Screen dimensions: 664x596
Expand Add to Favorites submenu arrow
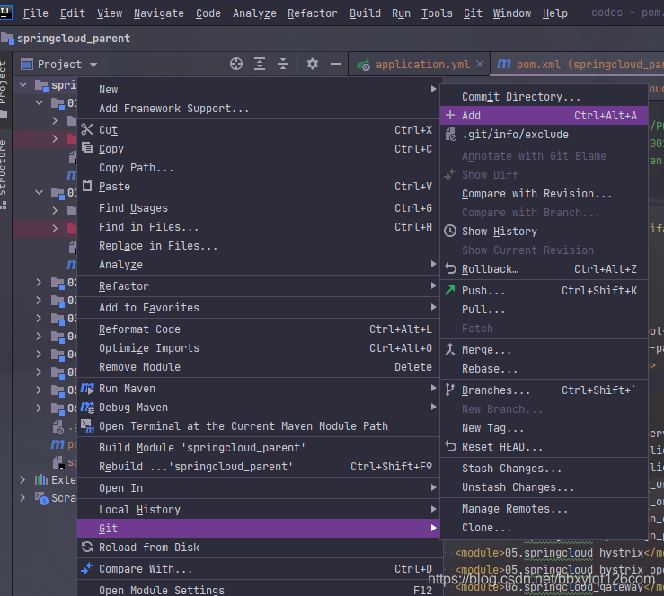433,307
